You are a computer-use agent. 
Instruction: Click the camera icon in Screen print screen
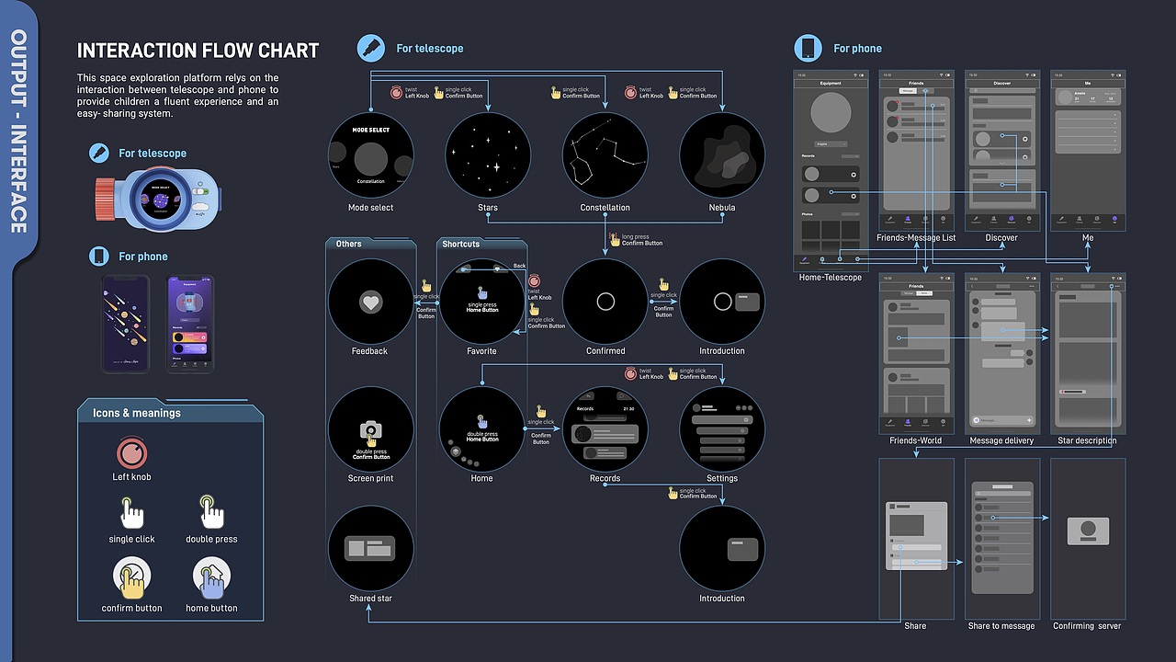click(370, 429)
